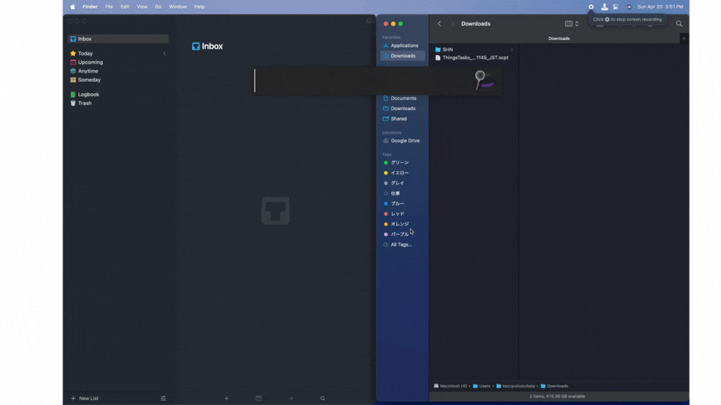The width and height of the screenshot is (721, 405).
Task: Add a new Finder tab with plus button
Action: pos(684,39)
